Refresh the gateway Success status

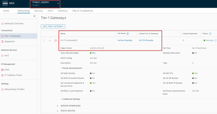click(x=215, y=40)
